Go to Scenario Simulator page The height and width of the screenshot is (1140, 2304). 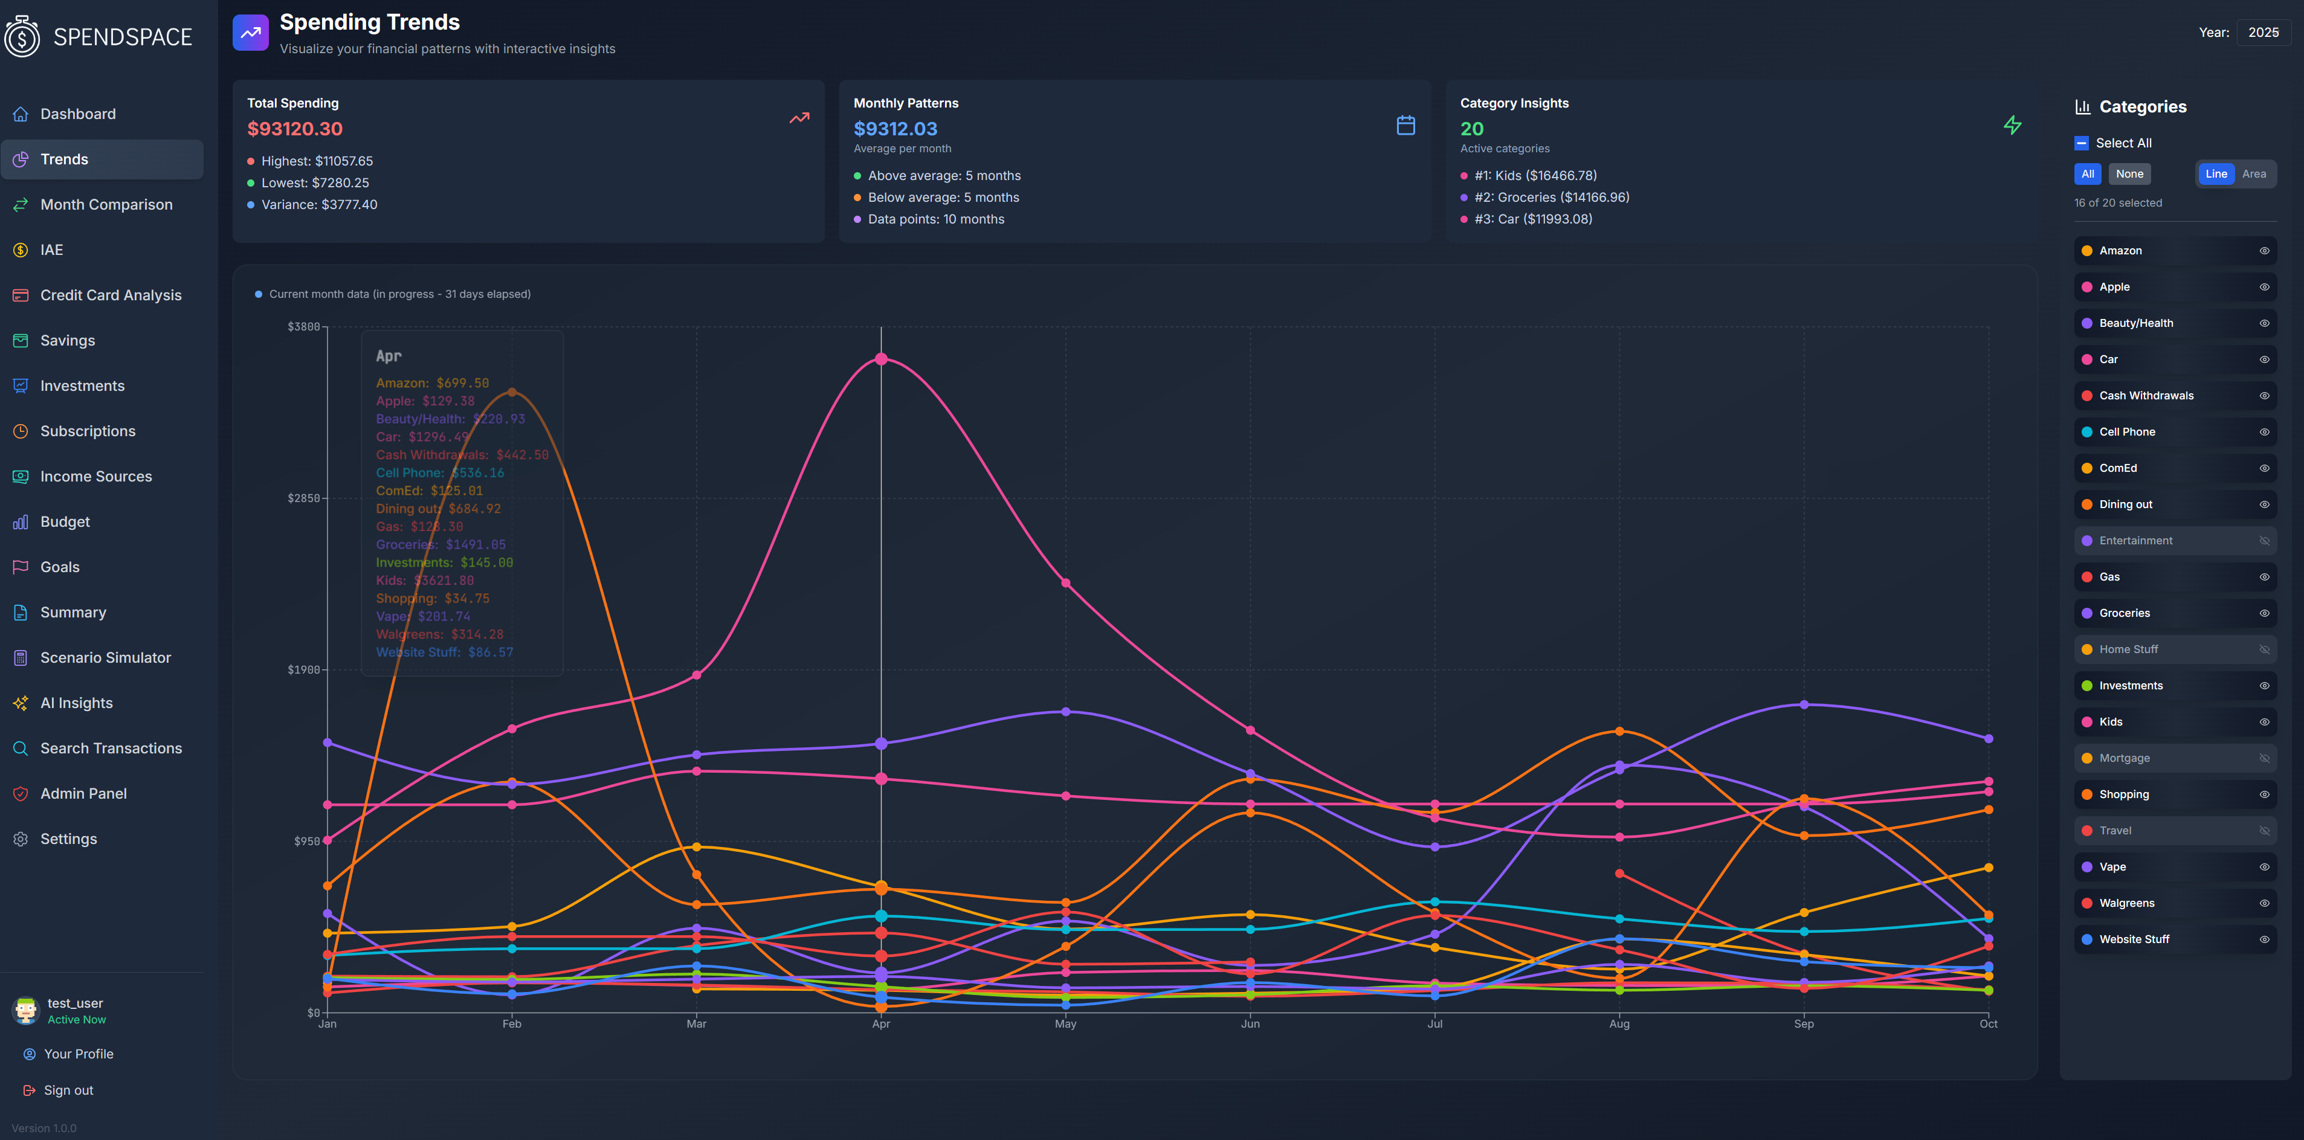(x=105, y=657)
